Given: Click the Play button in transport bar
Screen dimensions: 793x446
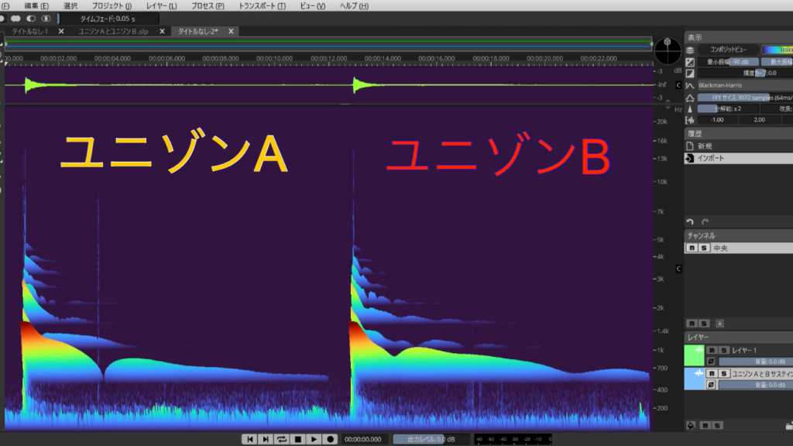Looking at the screenshot, I should click(314, 439).
